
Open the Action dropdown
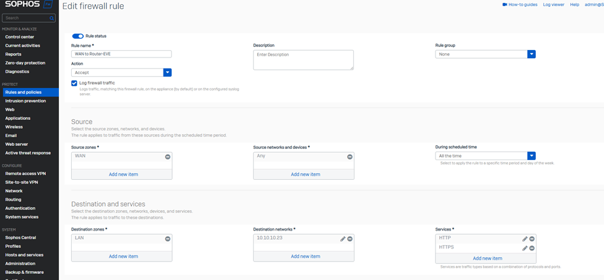tap(167, 72)
